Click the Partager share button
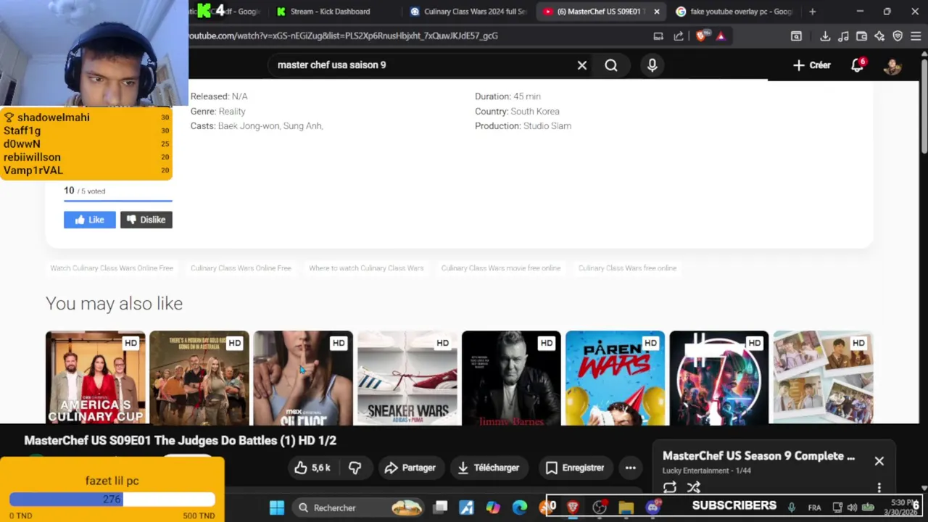 click(x=410, y=468)
